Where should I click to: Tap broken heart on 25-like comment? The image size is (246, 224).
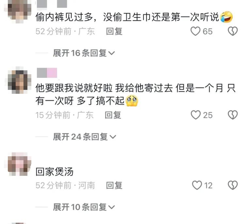(233, 115)
